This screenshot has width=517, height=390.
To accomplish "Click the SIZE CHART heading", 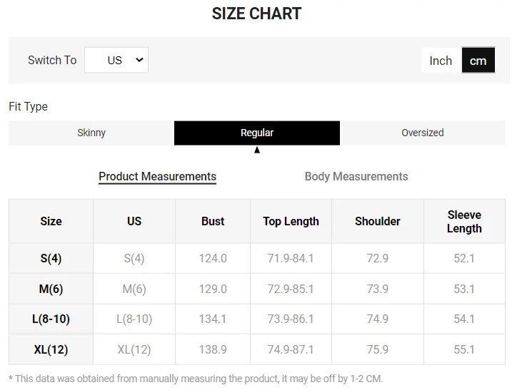I will (x=256, y=14).
